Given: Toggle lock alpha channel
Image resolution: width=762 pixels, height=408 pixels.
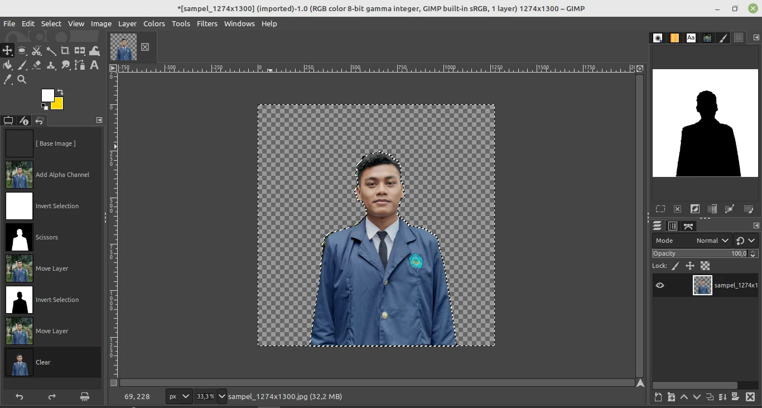Looking at the screenshot, I should coord(705,266).
